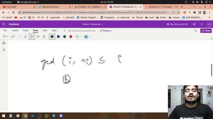Screen dimensions: 213x119
Task: Share this page from the address bar
Action: (173, 13)
